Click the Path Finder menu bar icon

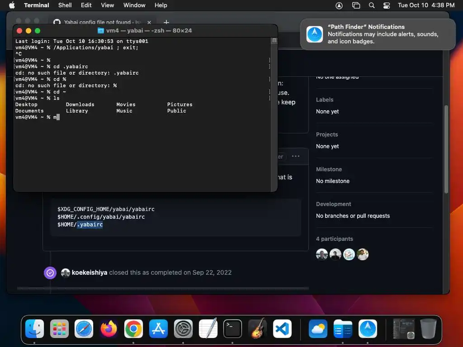pyautogui.click(x=339, y=5)
